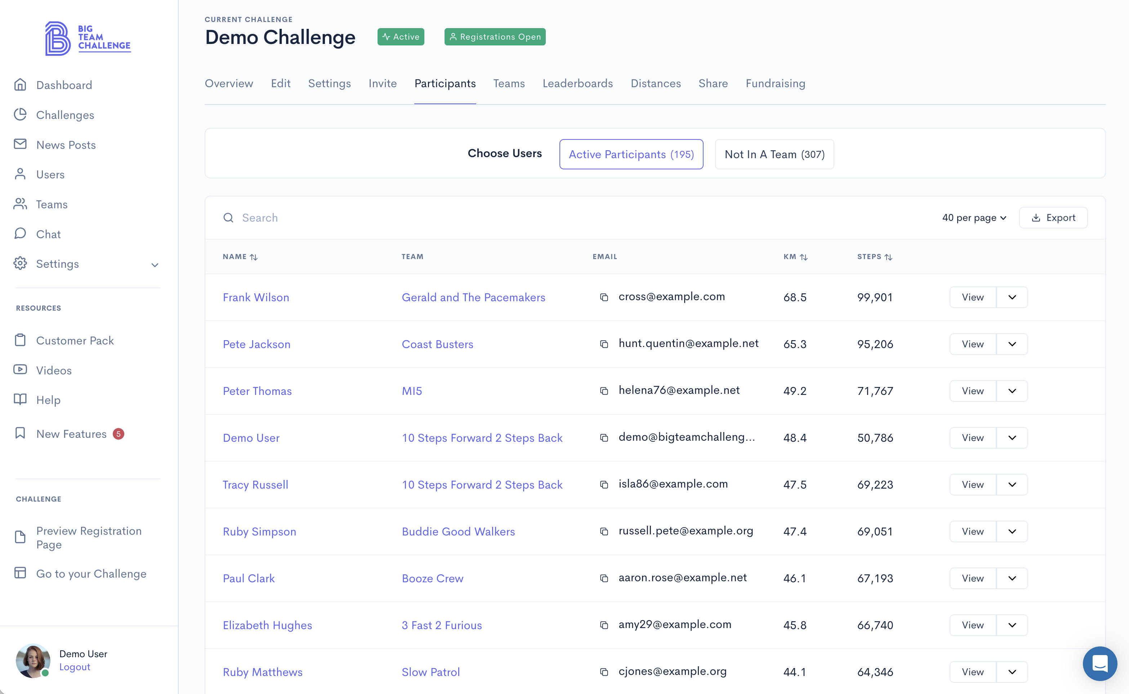Select Not In A Team (307) filter
1129x694 pixels.
pyautogui.click(x=774, y=154)
